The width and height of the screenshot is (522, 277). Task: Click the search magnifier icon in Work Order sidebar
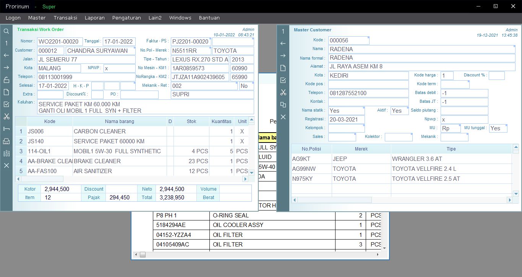(x=6, y=31)
